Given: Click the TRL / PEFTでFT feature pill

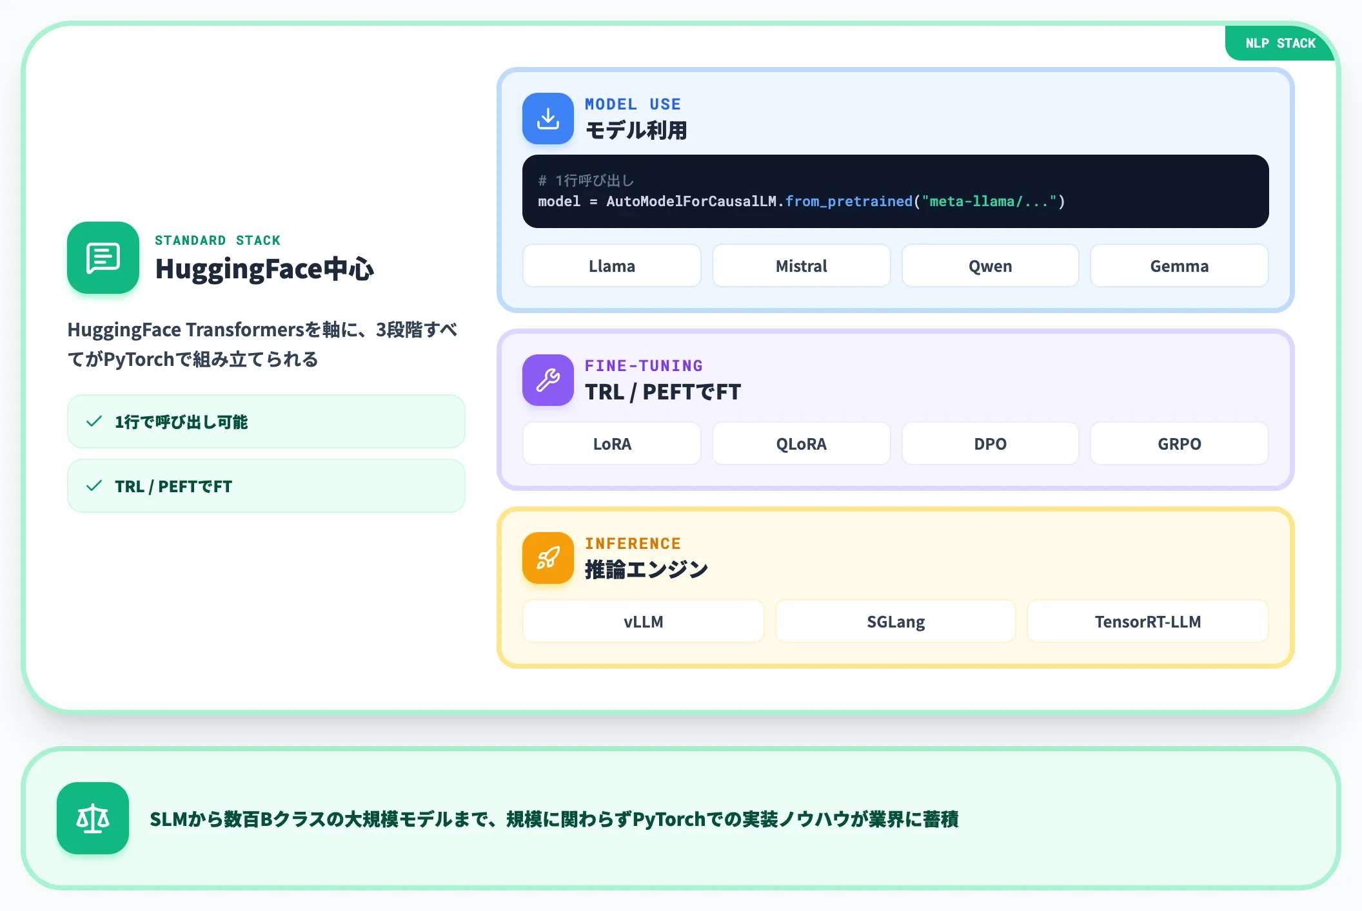Looking at the screenshot, I should click(x=266, y=486).
